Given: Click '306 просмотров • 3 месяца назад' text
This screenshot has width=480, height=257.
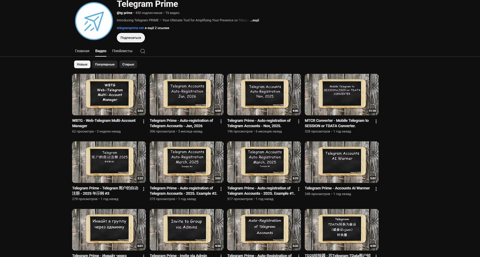Looking at the screenshot, I should pyautogui.click(x=176, y=131).
